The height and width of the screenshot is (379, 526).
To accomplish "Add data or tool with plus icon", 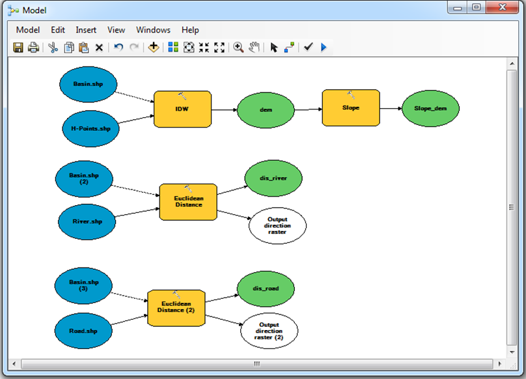I will (154, 48).
